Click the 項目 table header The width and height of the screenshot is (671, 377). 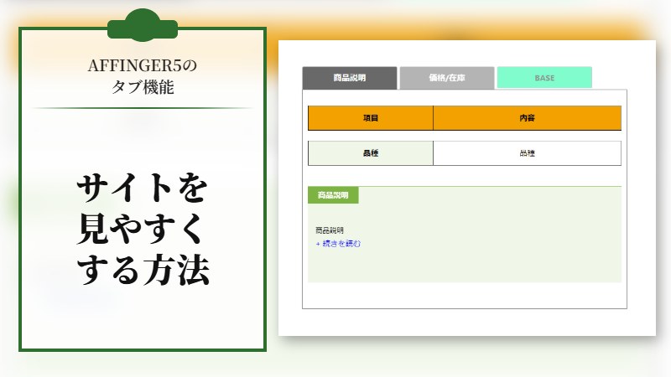(371, 118)
